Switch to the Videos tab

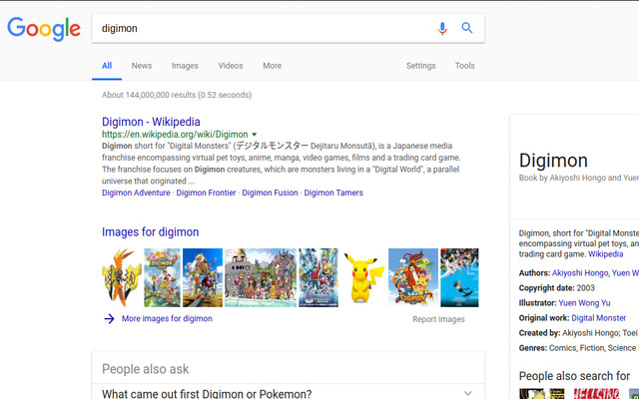(231, 66)
